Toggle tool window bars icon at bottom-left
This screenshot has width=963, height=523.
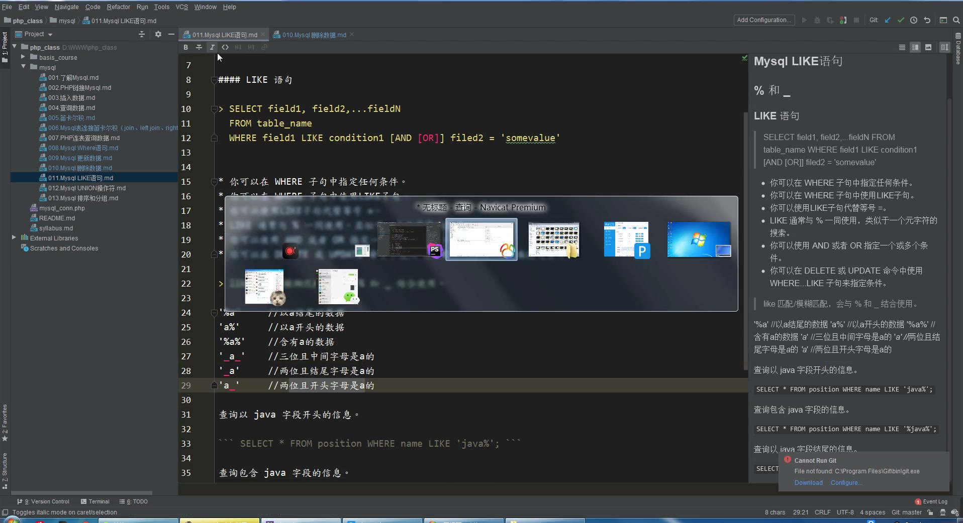5,512
